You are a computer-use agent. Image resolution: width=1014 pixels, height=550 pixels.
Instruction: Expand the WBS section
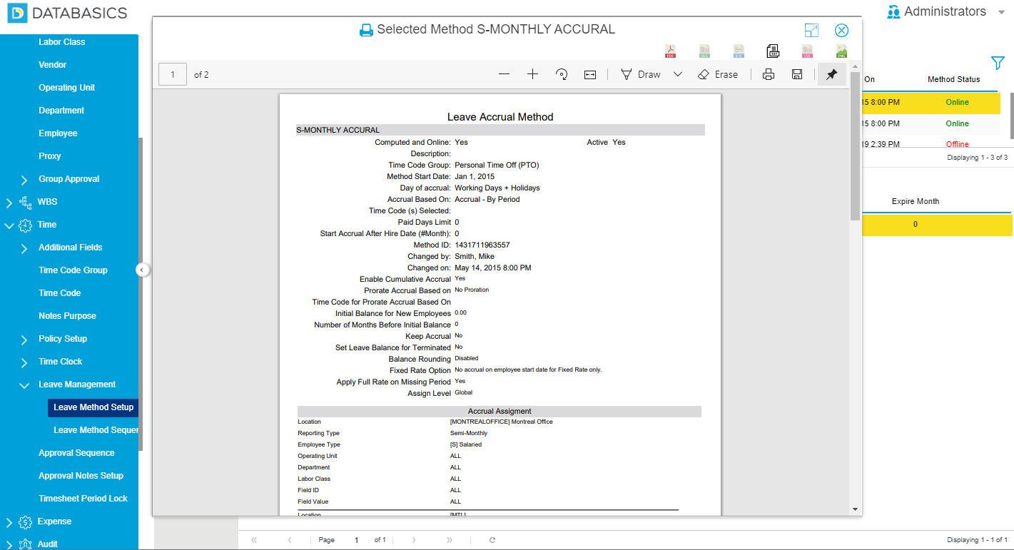(9, 203)
